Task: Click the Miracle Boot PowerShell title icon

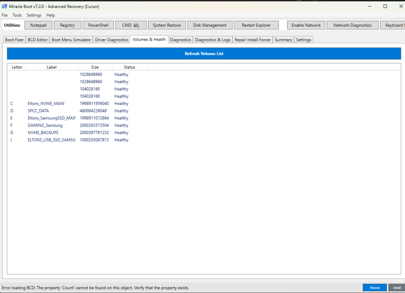Action: click(x=4, y=6)
